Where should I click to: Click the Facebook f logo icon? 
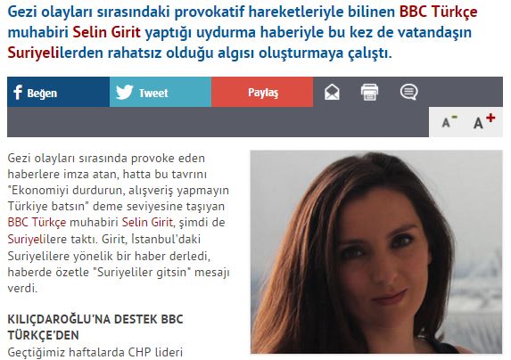pos(18,93)
